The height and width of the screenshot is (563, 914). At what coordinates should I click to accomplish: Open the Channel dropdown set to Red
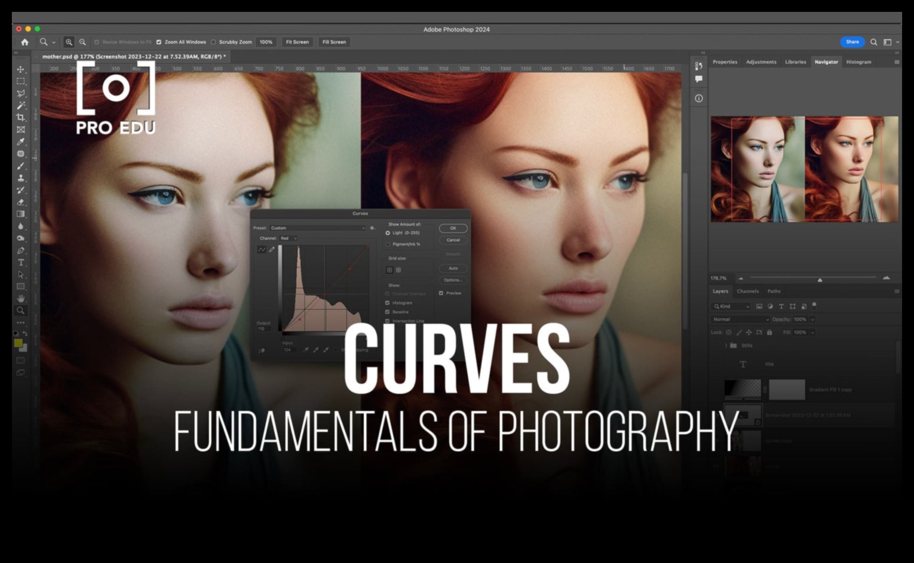coord(288,238)
